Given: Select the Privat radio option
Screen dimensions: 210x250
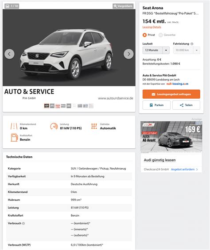Looking at the screenshot, I should (x=144, y=35).
